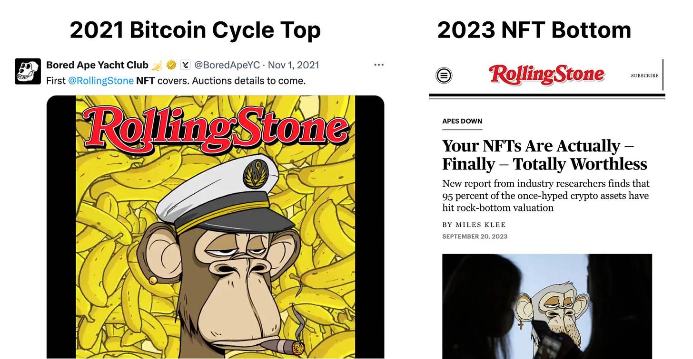
Task: Click the SUBSCRIBE link
Action: (644, 76)
